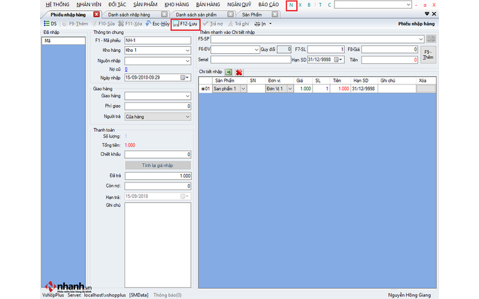This screenshot has width=479, height=299.
Task: Close the Danh sách sản phẩm tab
Action: [x=230, y=14]
